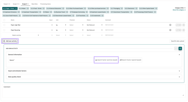This screenshot has height=102, width=188.
Task: Open info icon on 3.10 Processing of Sold Products chip
Action: click(155, 12)
